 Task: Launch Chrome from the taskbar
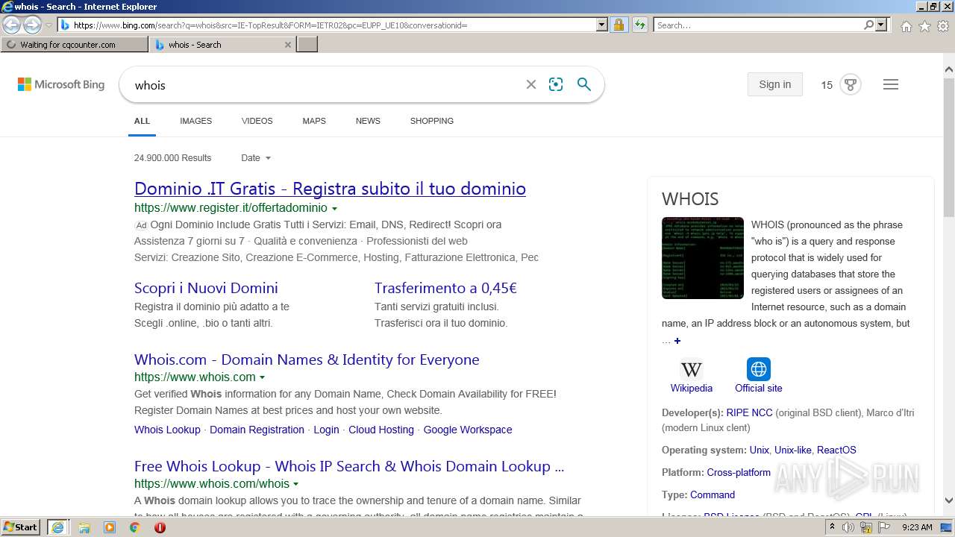coord(134,527)
